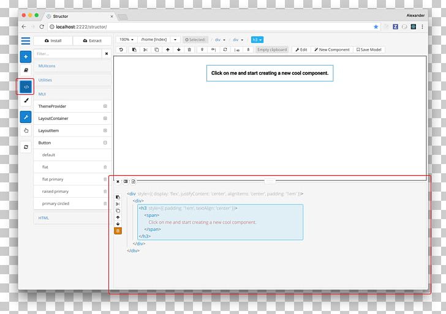Open the 100% zoom dropdown
This screenshot has width=446, height=314.
point(126,40)
